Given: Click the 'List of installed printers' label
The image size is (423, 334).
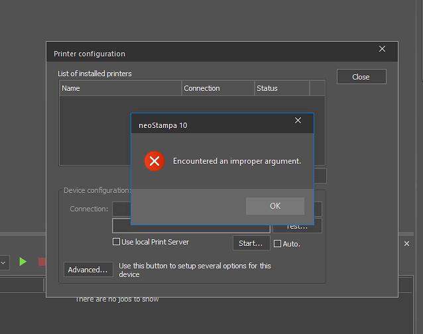Looking at the screenshot, I should (95, 74).
